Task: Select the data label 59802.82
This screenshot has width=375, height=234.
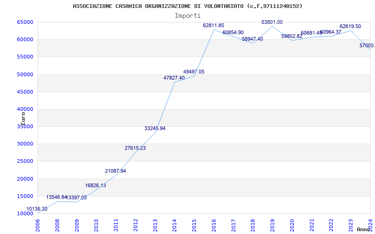Action: point(292,37)
